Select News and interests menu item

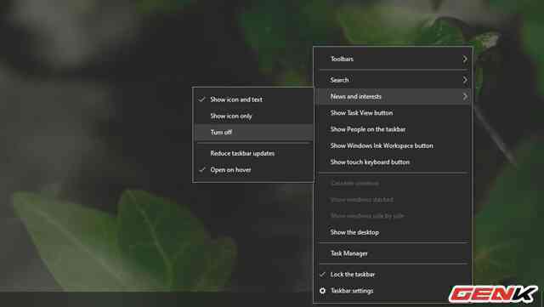click(393, 97)
